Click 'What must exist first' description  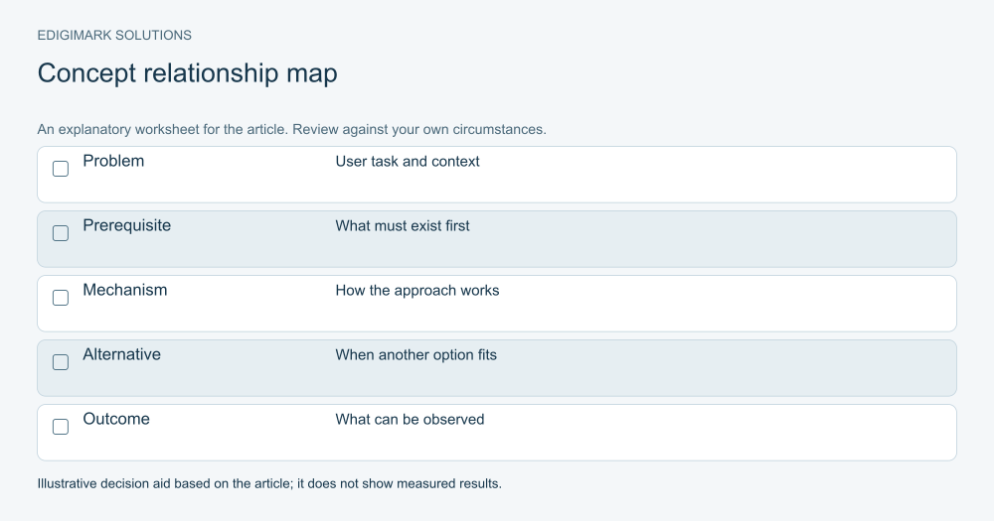coord(402,226)
